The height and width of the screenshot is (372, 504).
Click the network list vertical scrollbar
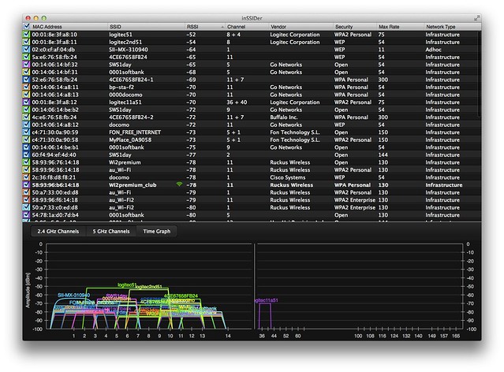pyautogui.click(x=480, y=74)
